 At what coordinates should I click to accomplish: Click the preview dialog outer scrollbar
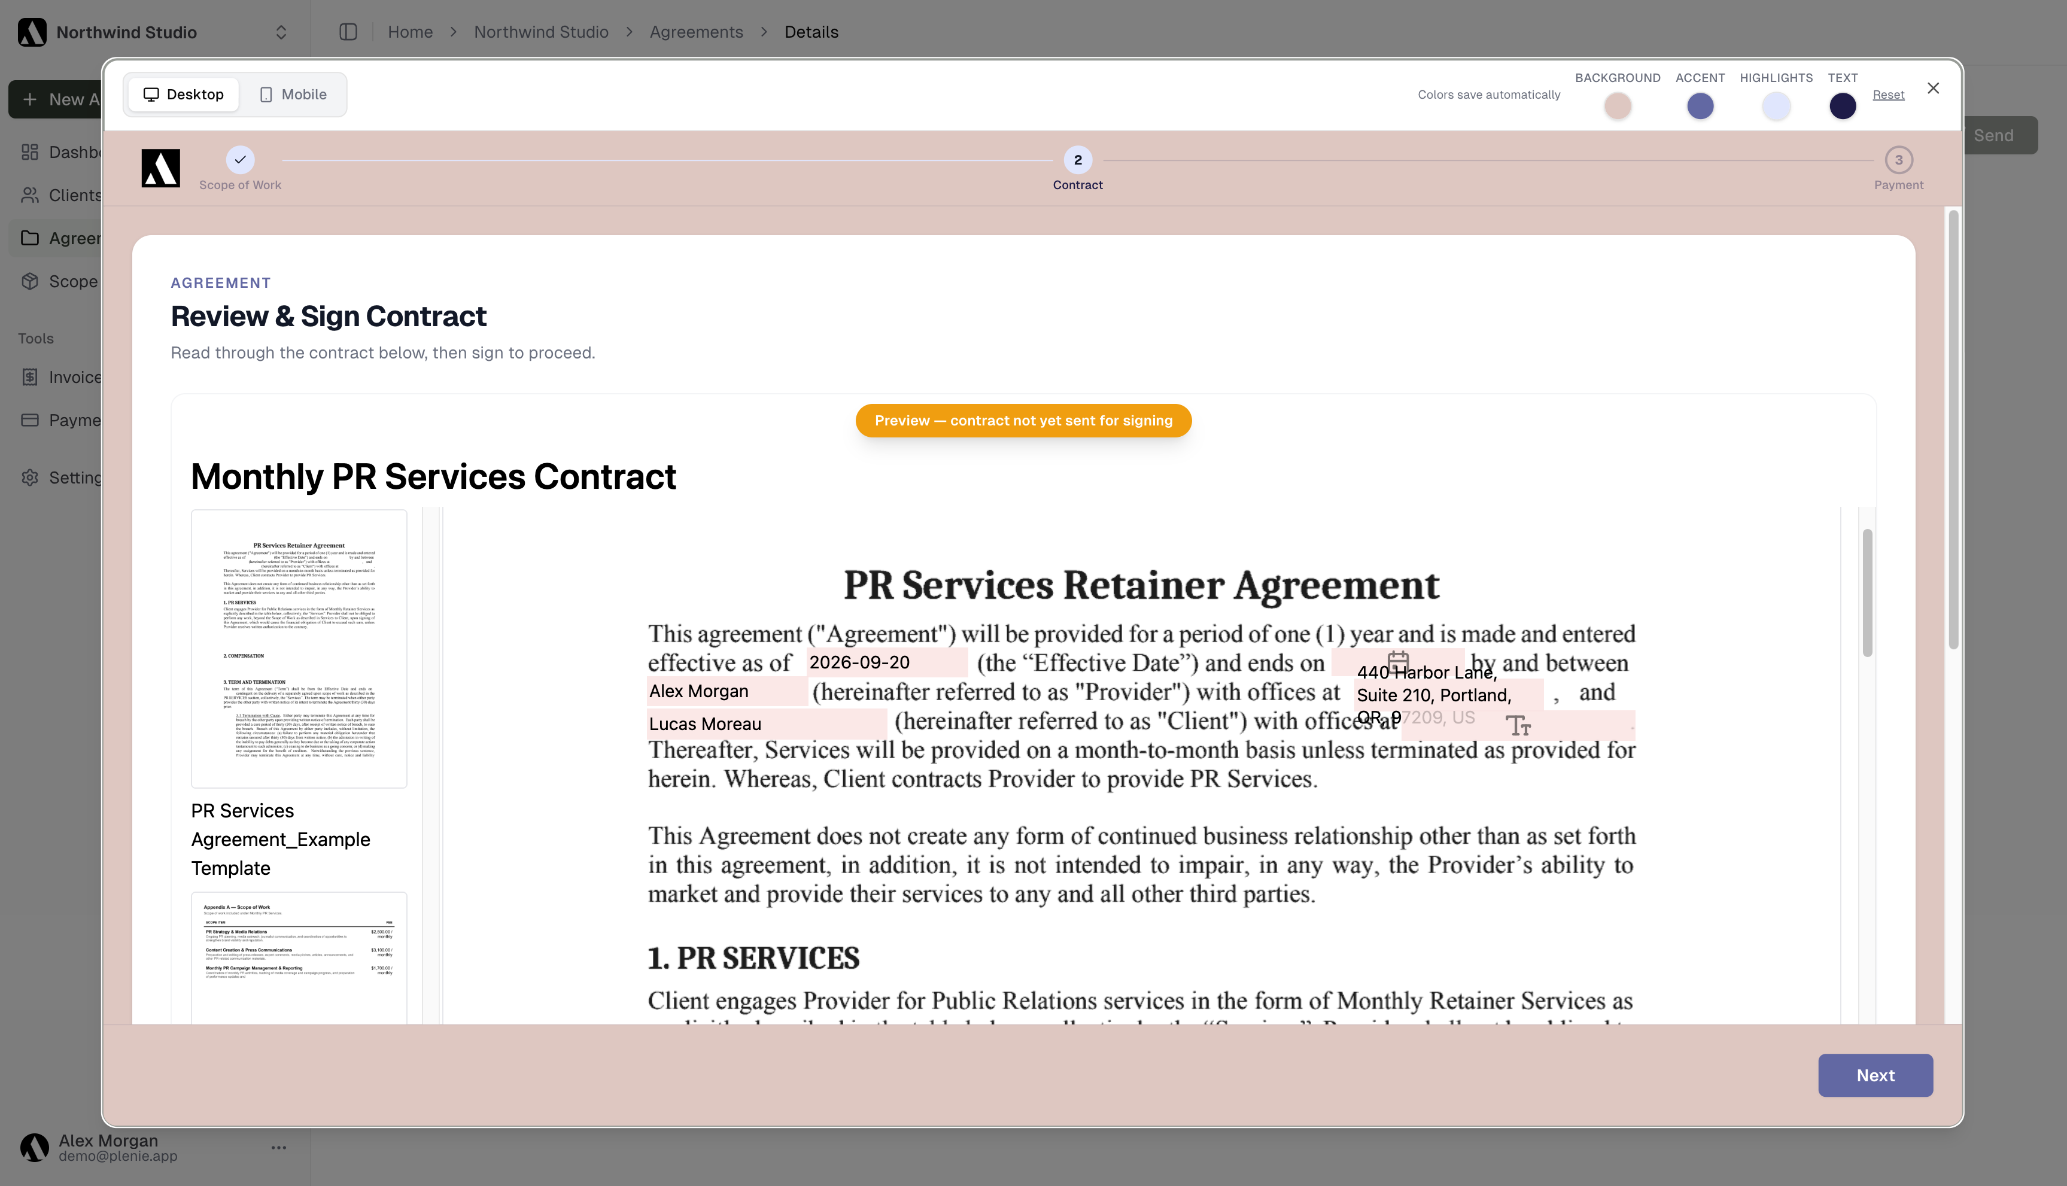pyautogui.click(x=1953, y=429)
